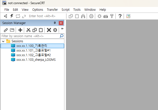
Task: Open the Options menu
Action: tap(38, 10)
